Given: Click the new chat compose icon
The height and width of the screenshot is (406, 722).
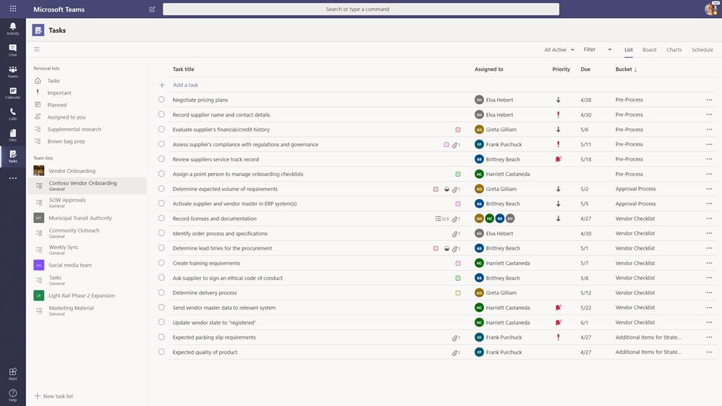Looking at the screenshot, I should coord(152,9).
